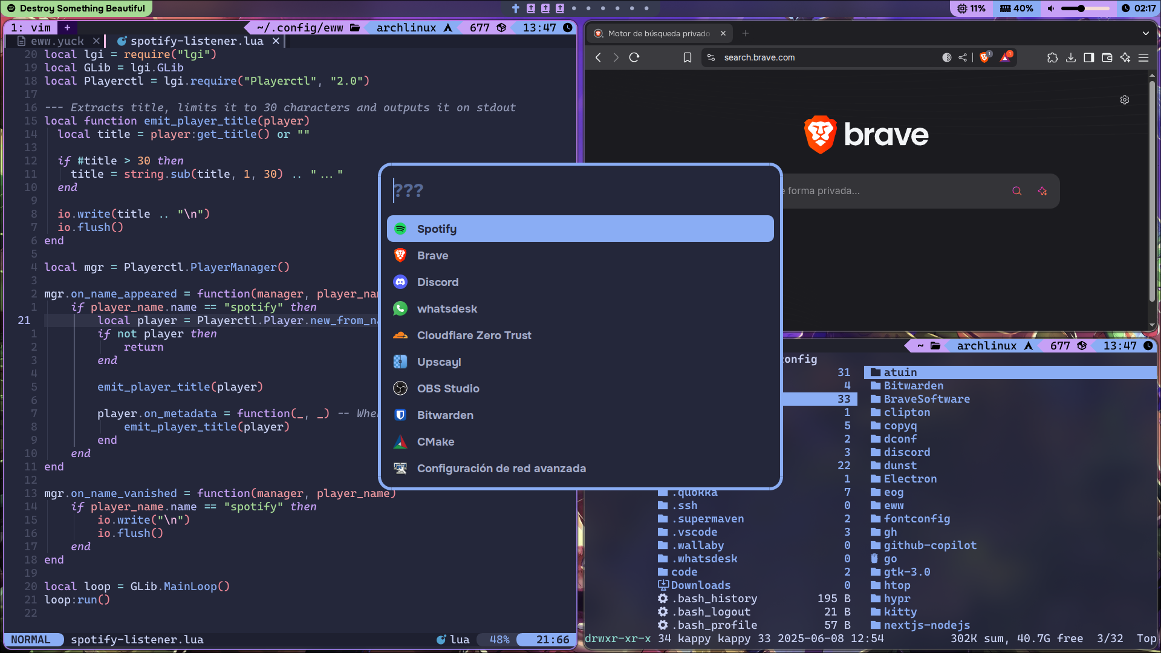This screenshot has height=653, width=1161.
Task: Open Brave search page settings gear
Action: click(x=1125, y=100)
